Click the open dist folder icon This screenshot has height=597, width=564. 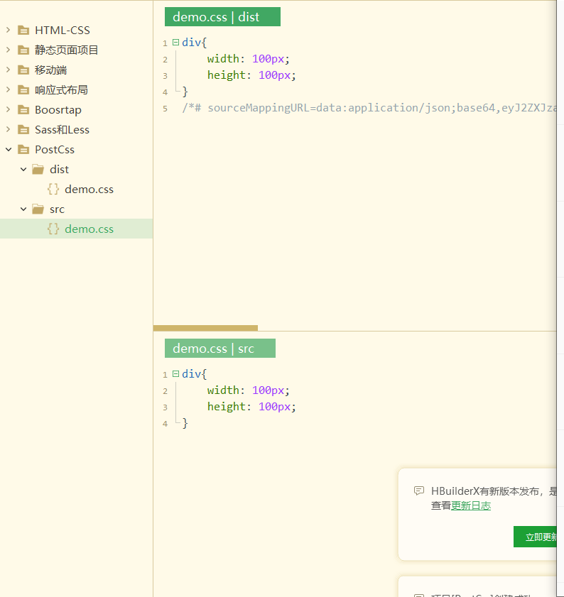coord(38,169)
